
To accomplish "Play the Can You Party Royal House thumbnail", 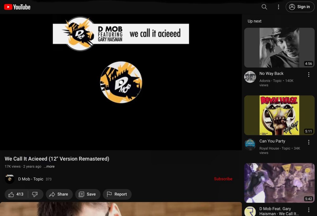I will pyautogui.click(x=279, y=115).
